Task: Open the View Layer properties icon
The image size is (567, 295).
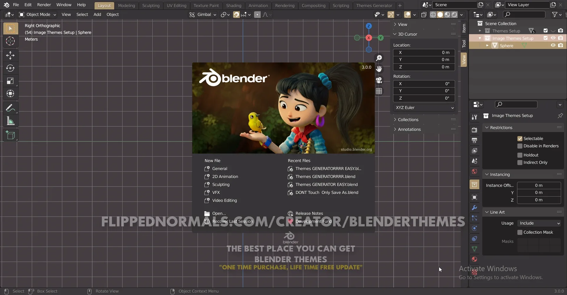Action: point(475,151)
